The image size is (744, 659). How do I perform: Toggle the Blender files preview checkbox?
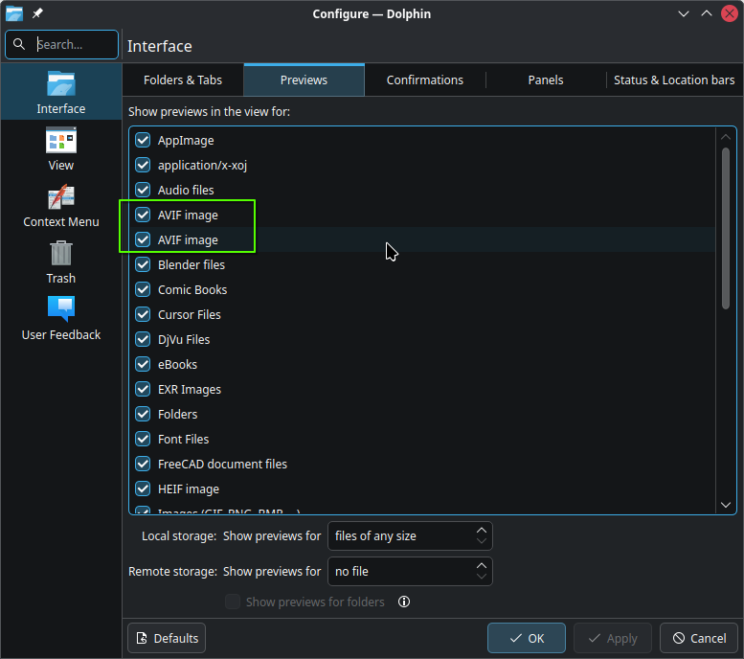coord(144,265)
